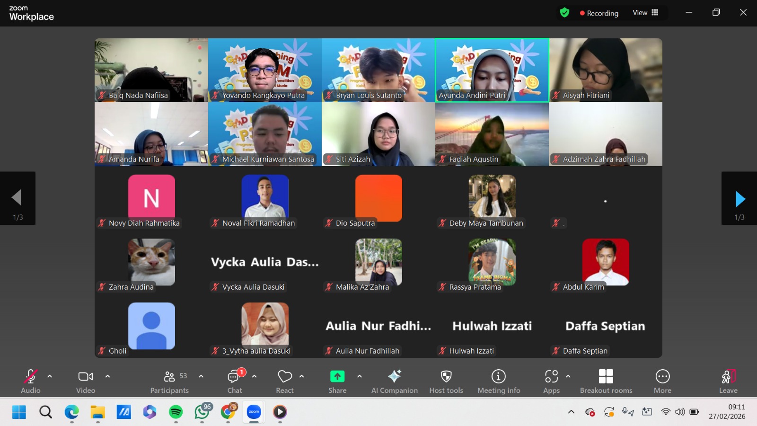Open the Participants list

coord(169,381)
